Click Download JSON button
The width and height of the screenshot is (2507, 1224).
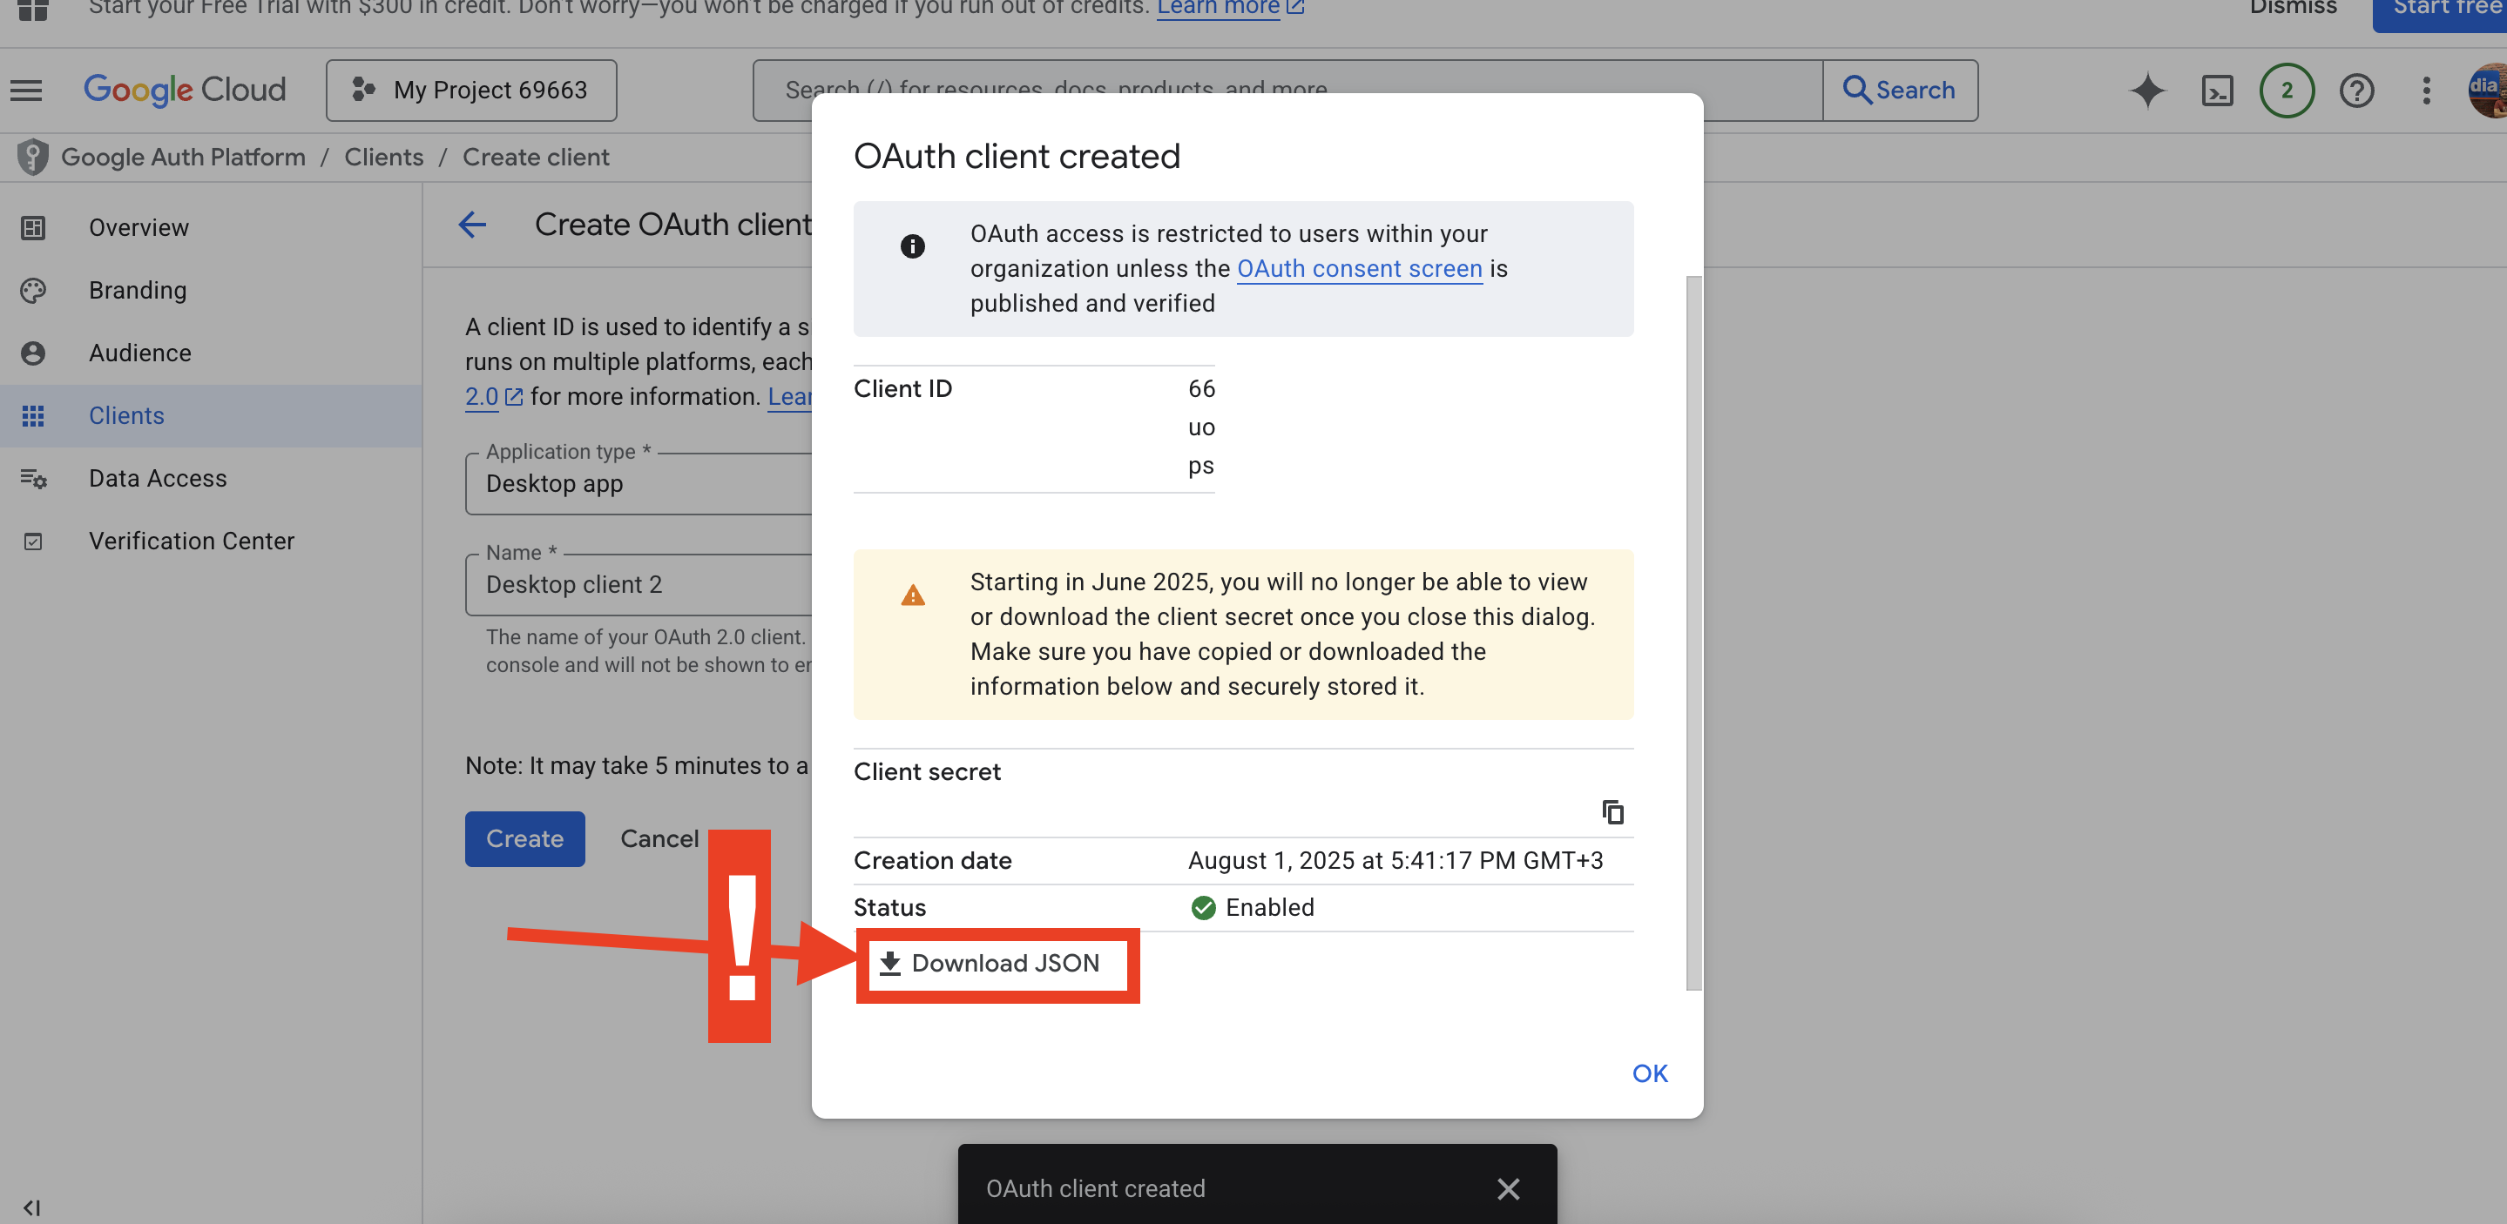point(990,963)
